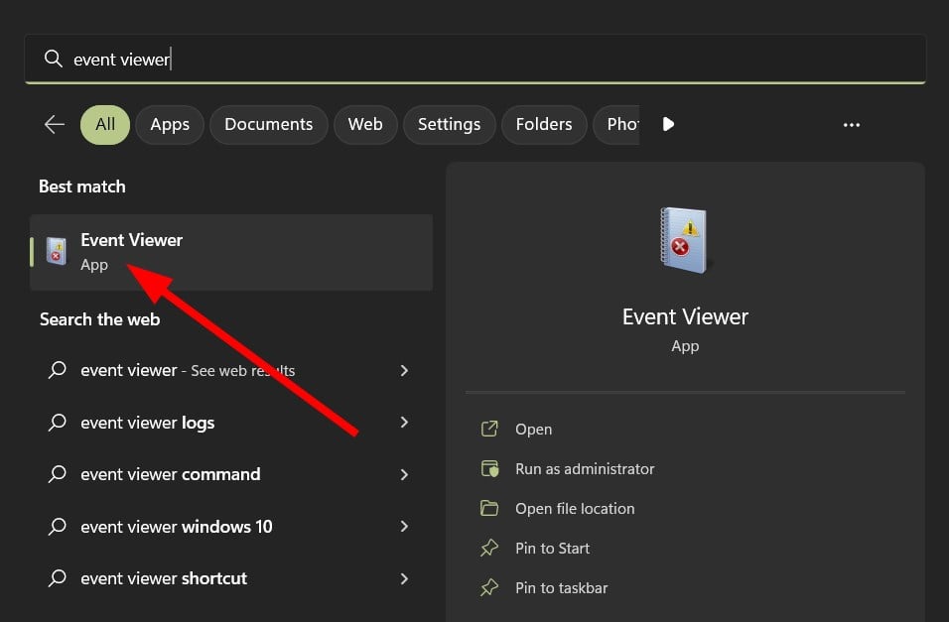
Task: Click the Open file location folder icon
Action: [x=489, y=508]
